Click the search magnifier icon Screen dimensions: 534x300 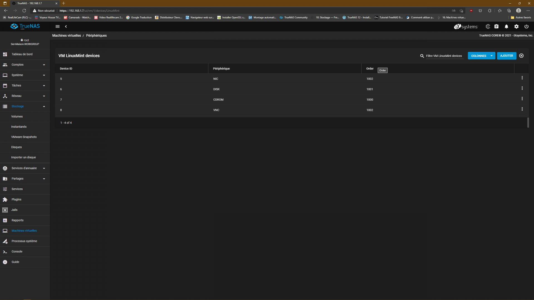click(x=422, y=56)
